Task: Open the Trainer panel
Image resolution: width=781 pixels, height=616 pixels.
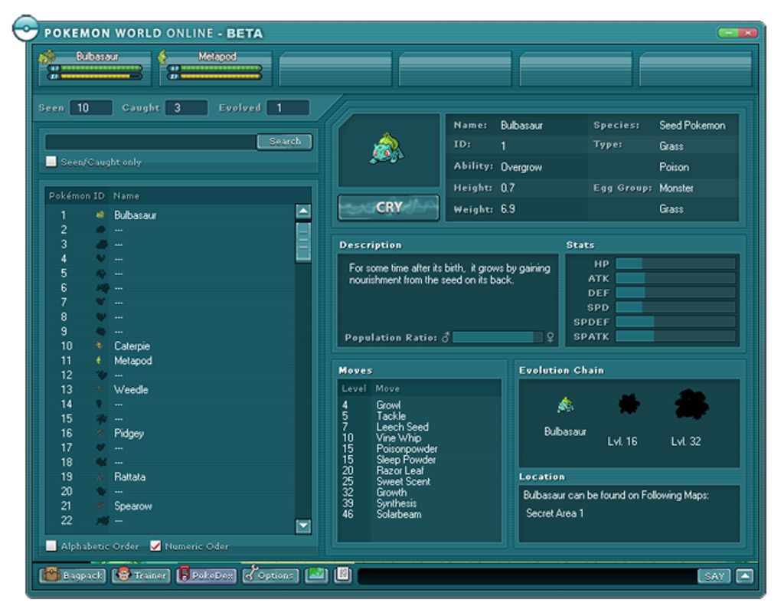Action: tap(141, 575)
